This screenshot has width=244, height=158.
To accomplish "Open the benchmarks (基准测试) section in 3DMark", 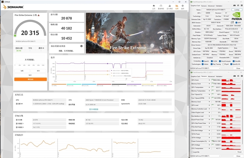I will pyautogui.click(x=161, y=7).
